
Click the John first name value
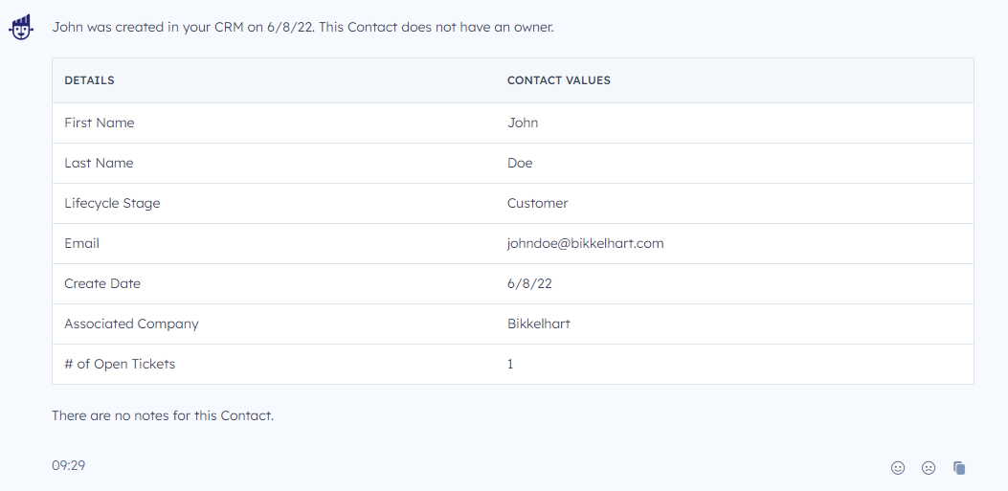pos(523,123)
